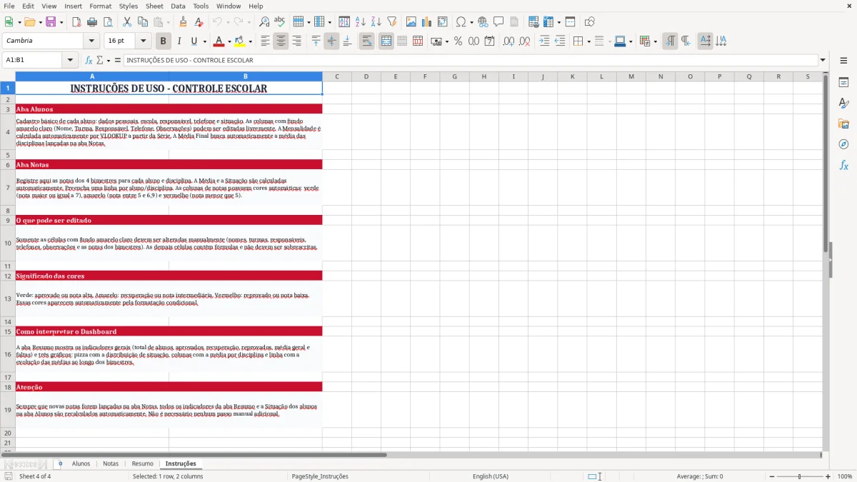Insert Hyperlink globe icon

[483, 22]
